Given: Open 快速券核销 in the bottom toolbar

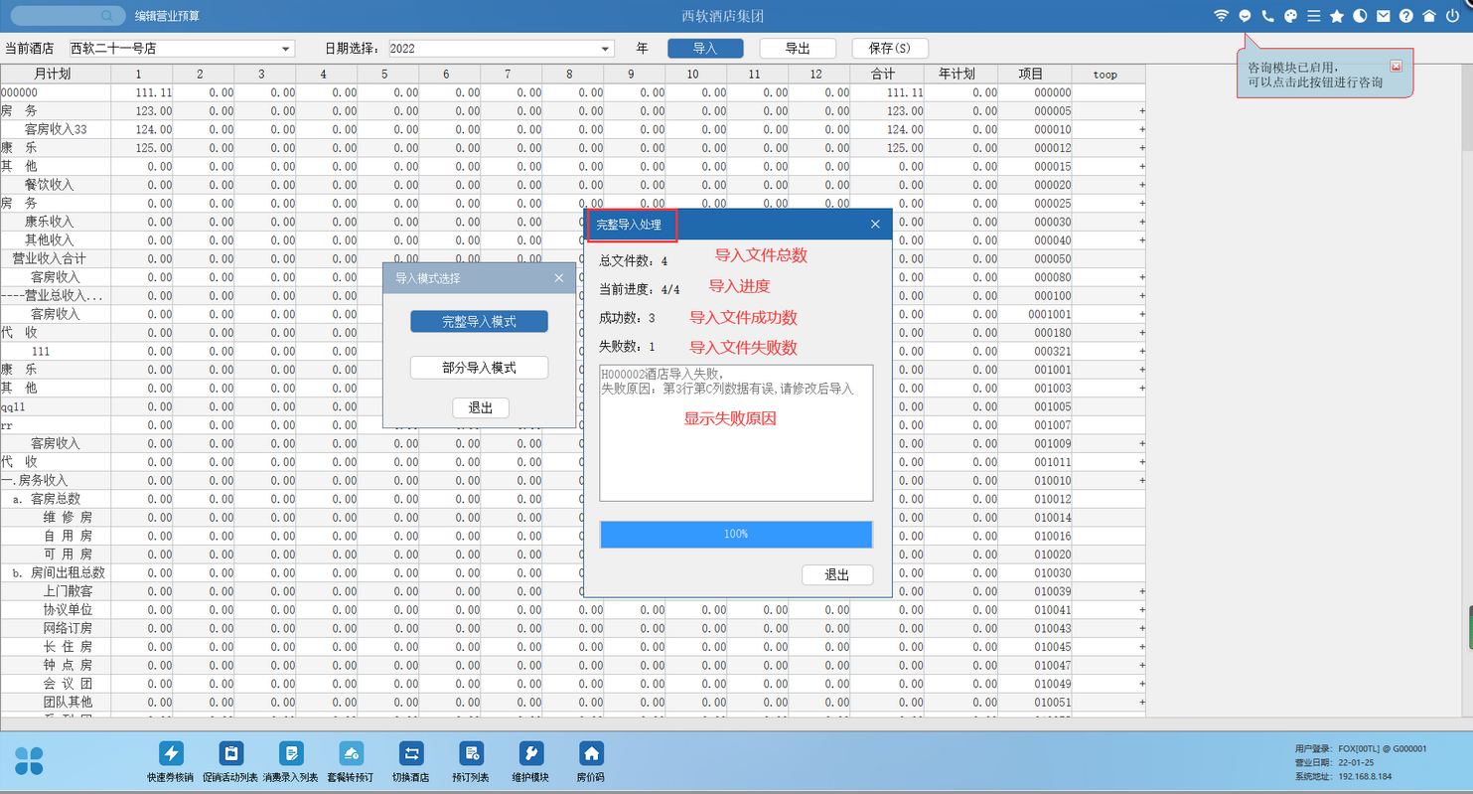Looking at the screenshot, I should pyautogui.click(x=171, y=761).
